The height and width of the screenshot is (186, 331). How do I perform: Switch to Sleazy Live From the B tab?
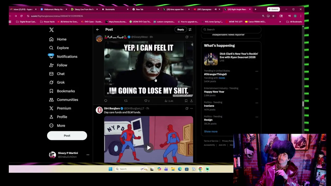pos(84,9)
